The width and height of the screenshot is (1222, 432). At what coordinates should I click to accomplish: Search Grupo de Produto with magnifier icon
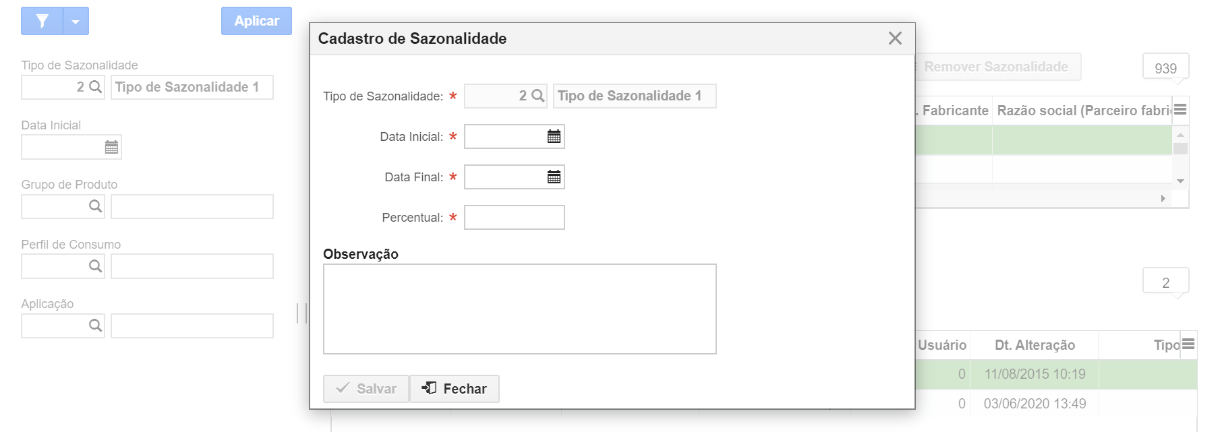tap(96, 206)
